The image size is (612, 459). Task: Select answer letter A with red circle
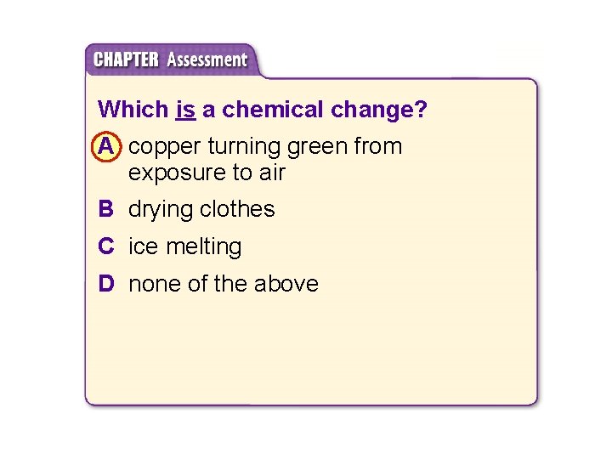pos(105,147)
